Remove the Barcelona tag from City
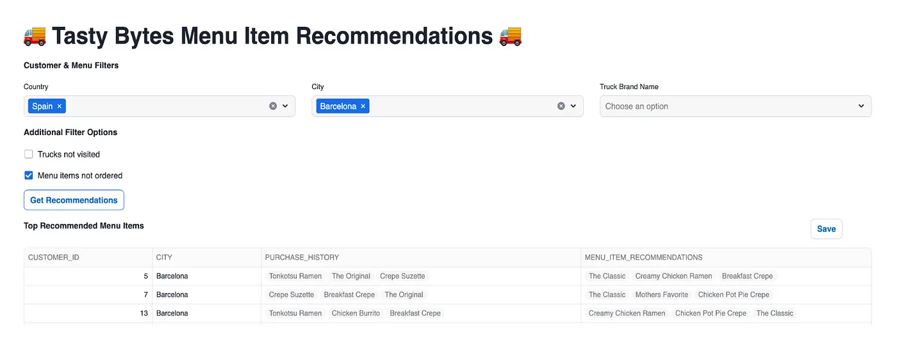The image size is (897, 352). point(363,106)
